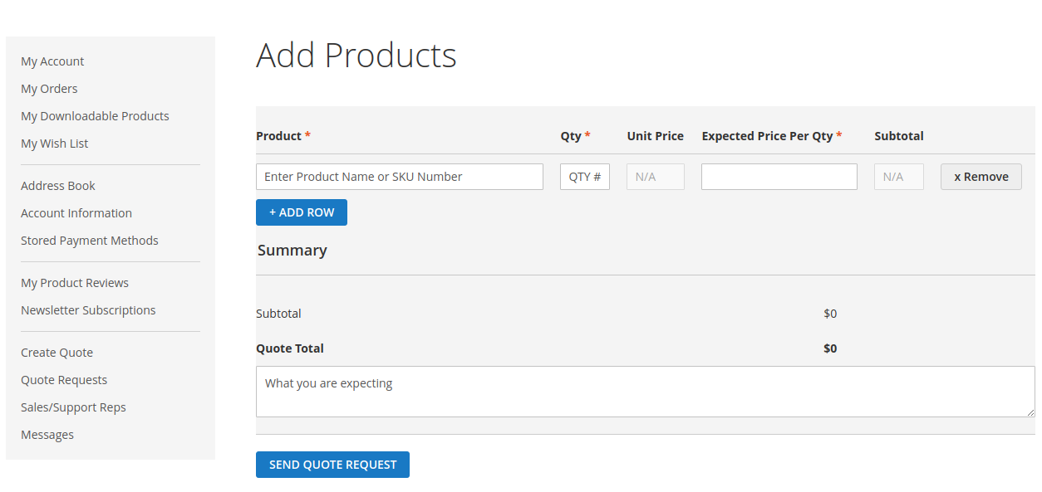Open My Downloadable Products
Screen dimensions: 1042x492
tap(95, 116)
